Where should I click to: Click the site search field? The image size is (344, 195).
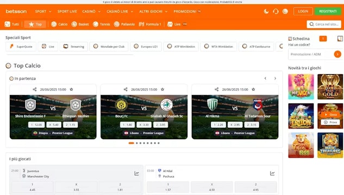(324, 24)
